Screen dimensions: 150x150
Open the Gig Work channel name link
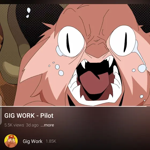(32, 141)
